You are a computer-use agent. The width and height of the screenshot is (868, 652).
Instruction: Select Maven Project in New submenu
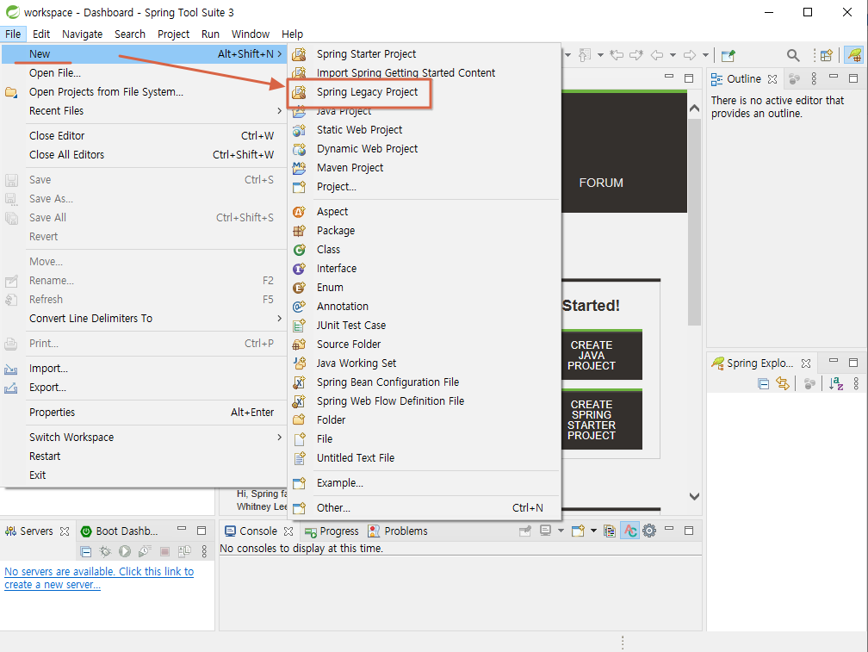tap(350, 167)
